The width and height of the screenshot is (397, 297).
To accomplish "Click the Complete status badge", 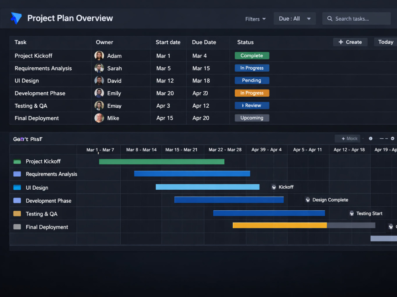I will pyautogui.click(x=252, y=55).
